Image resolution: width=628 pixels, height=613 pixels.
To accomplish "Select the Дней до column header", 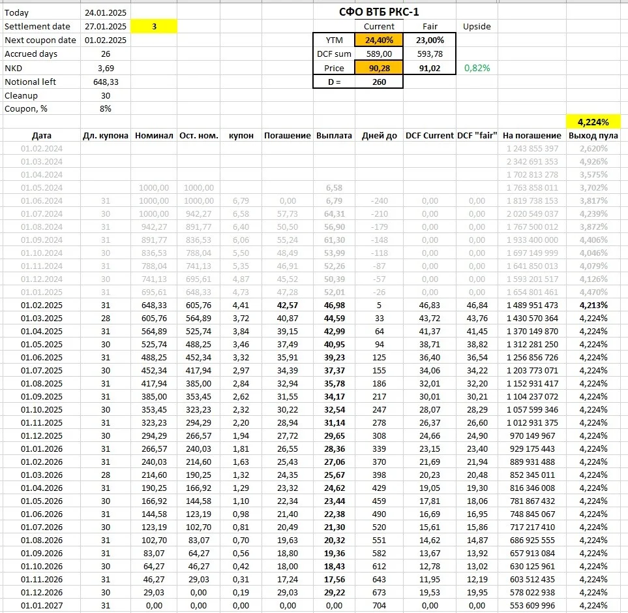I will pyautogui.click(x=380, y=136).
